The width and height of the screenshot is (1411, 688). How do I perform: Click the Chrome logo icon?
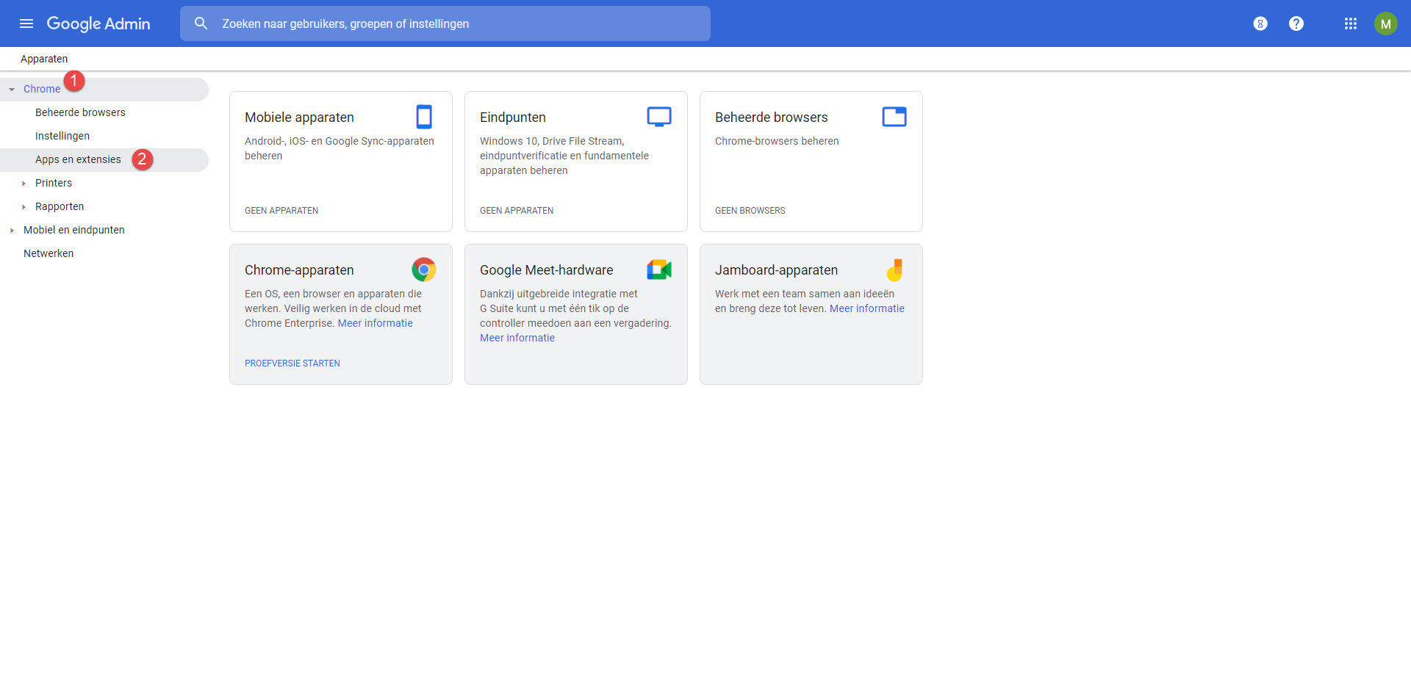[424, 269]
